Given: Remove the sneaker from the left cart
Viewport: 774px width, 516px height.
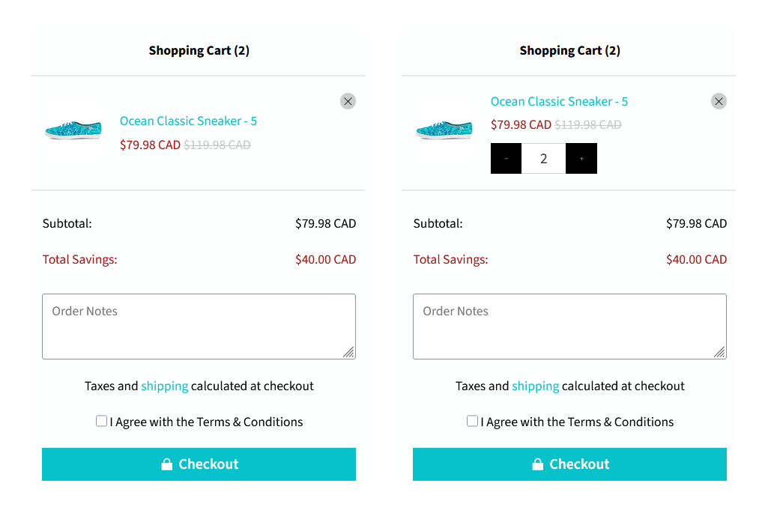Looking at the screenshot, I should coord(348,101).
